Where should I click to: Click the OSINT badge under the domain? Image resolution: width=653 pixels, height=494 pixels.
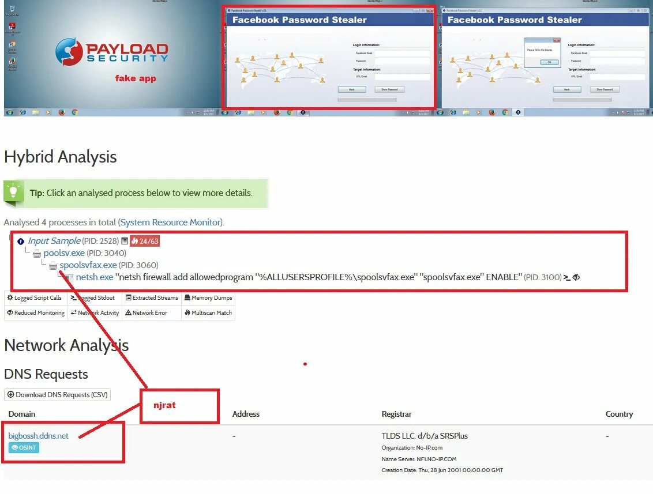24,447
